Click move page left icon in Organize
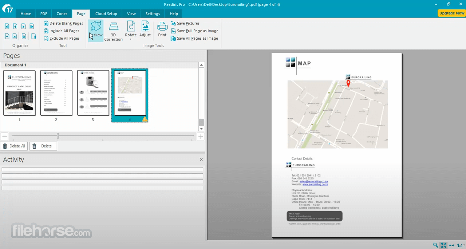 coord(15,26)
